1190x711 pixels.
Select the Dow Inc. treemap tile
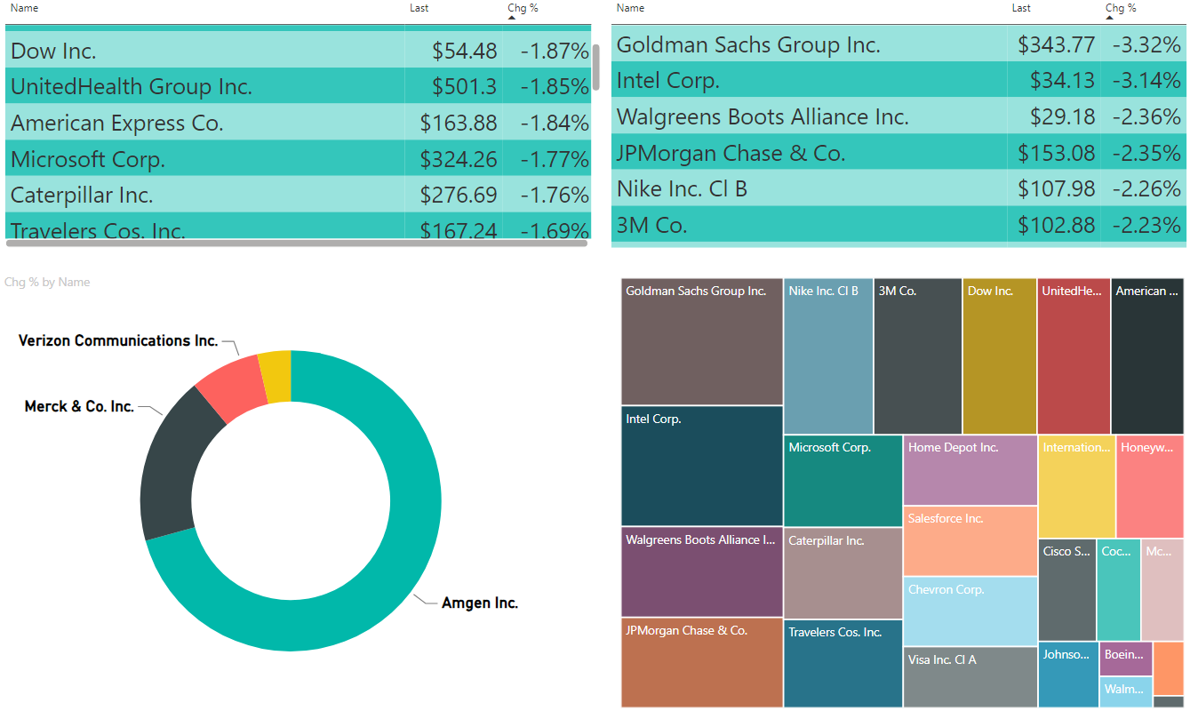[1000, 356]
